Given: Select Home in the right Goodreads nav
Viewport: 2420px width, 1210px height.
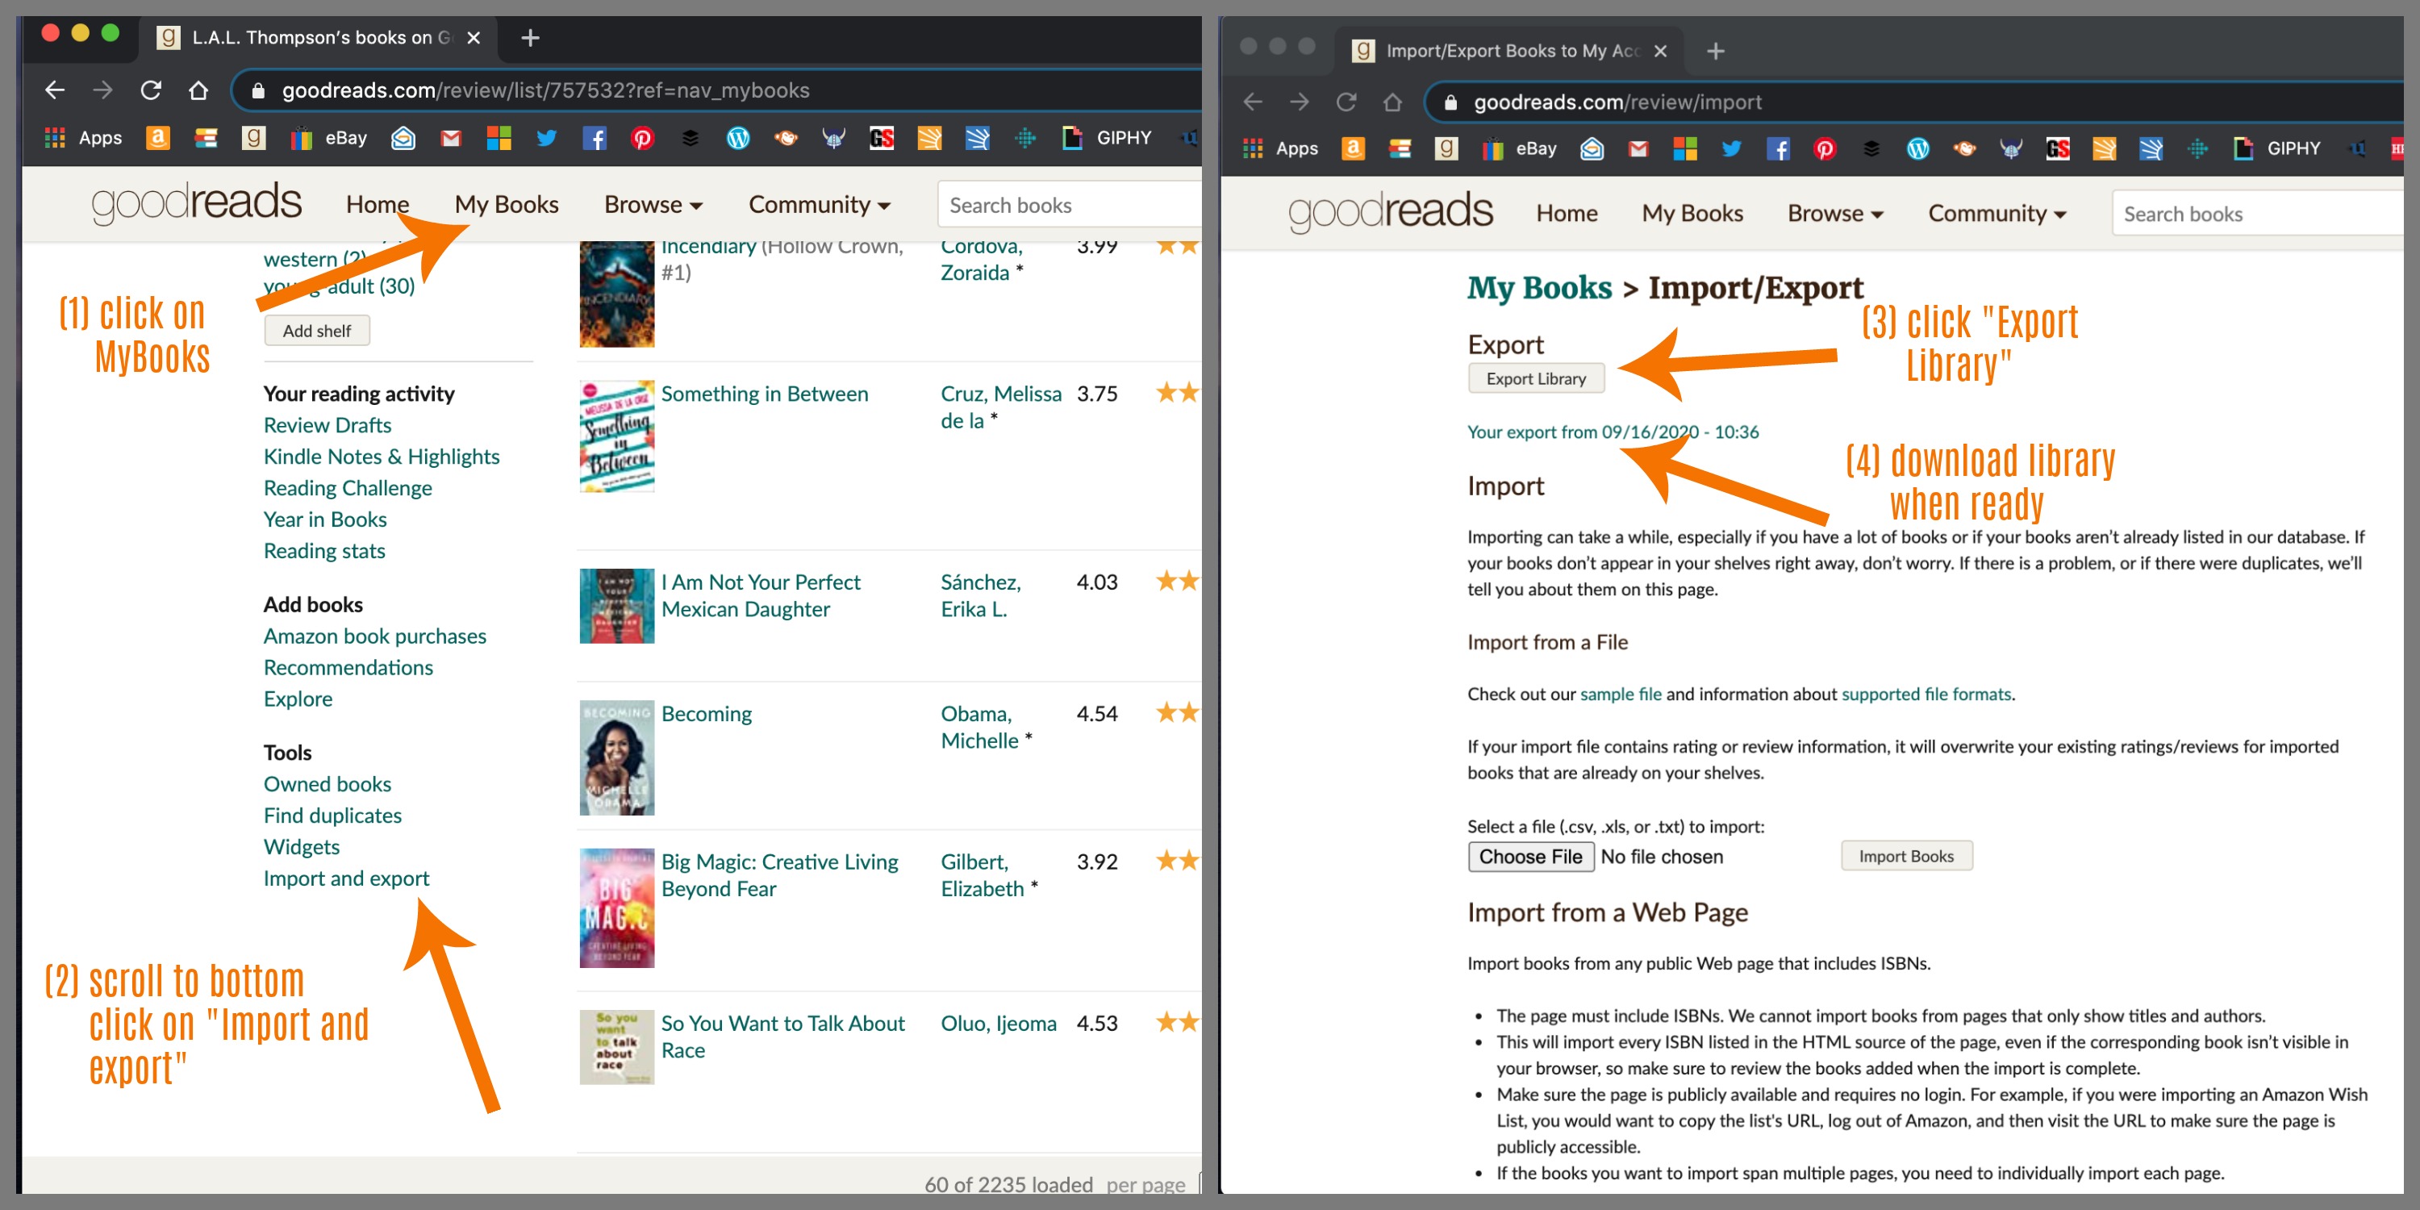Looking at the screenshot, I should [1567, 213].
